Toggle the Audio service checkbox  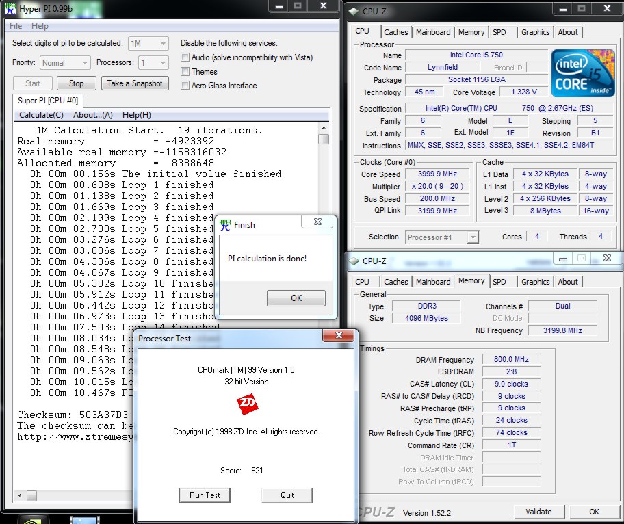185,57
